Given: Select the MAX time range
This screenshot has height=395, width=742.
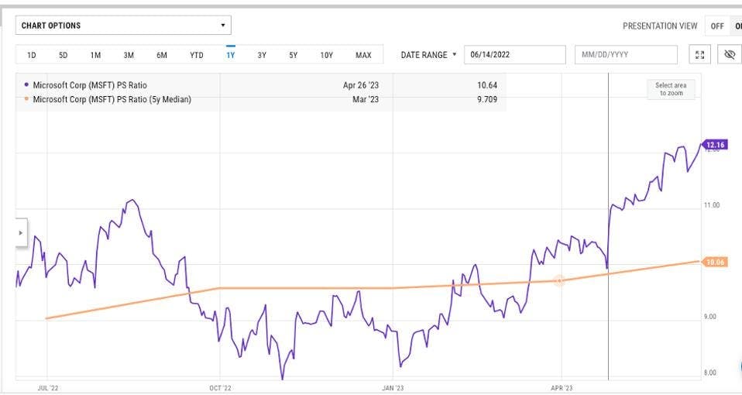Looking at the screenshot, I should point(363,55).
